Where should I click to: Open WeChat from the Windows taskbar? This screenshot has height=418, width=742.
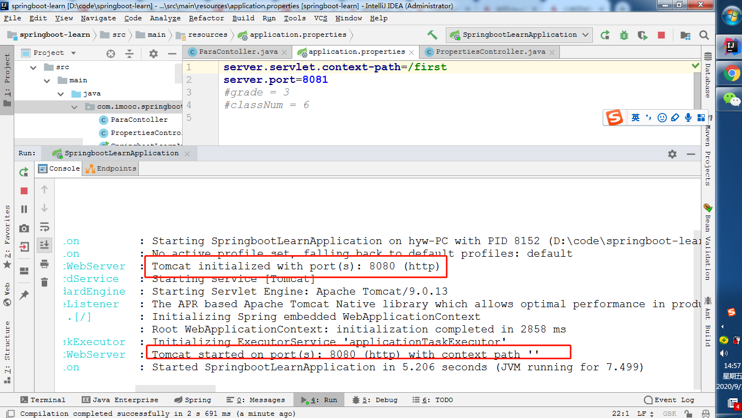731,99
